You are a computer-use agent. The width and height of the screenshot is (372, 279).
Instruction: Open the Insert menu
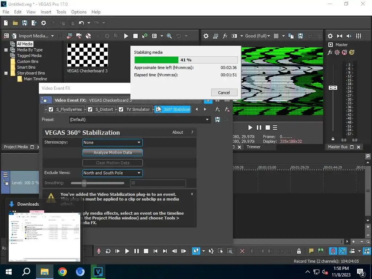(46, 12)
